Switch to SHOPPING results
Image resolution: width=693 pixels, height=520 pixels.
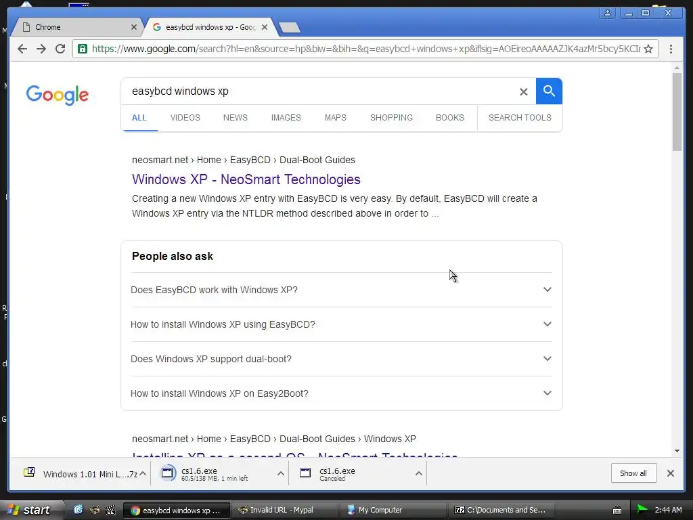pos(391,118)
